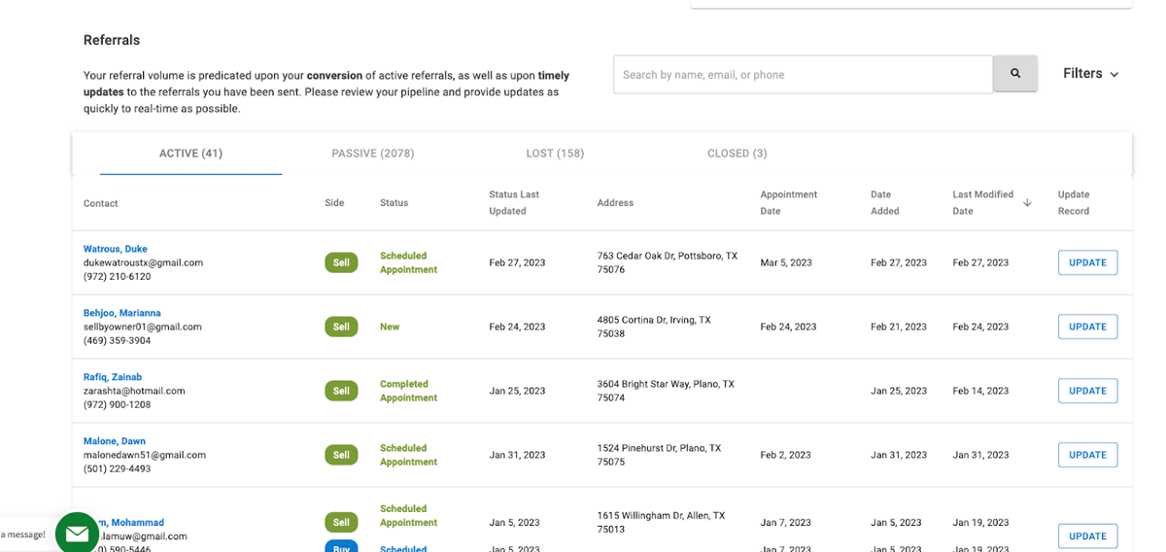Switch to the Passive (2078) tab
1166x552 pixels.
click(x=372, y=154)
